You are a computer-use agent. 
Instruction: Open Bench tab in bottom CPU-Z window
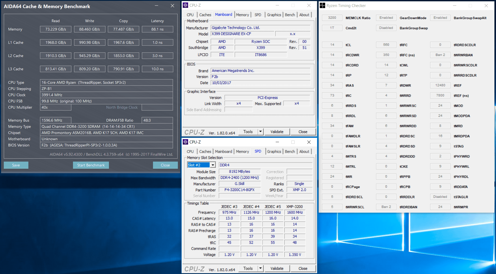pyautogui.click(x=290, y=152)
